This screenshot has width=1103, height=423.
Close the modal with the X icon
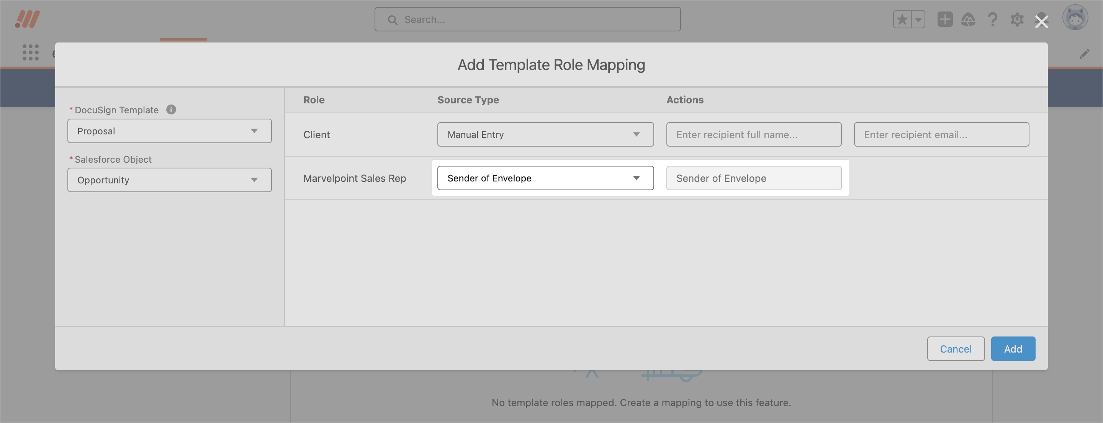(1041, 21)
